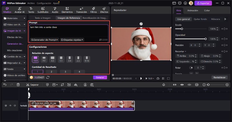The width and height of the screenshot is (232, 122).
Task: Open the Efectos tab
Action: pyautogui.click(x=104, y=10)
